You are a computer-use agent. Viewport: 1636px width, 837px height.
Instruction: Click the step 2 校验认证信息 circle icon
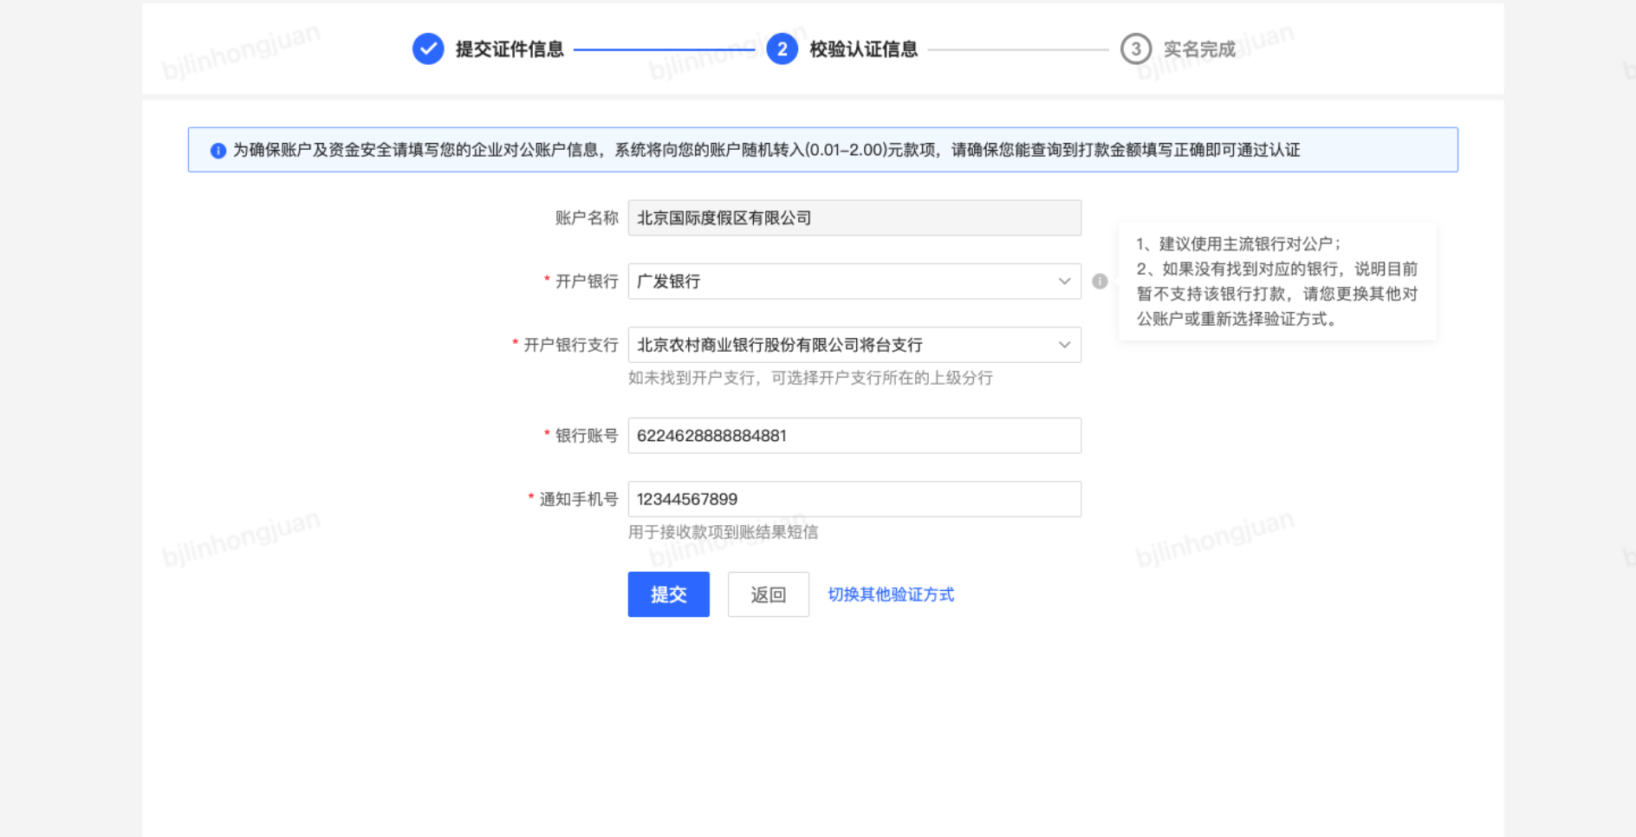[x=782, y=49]
